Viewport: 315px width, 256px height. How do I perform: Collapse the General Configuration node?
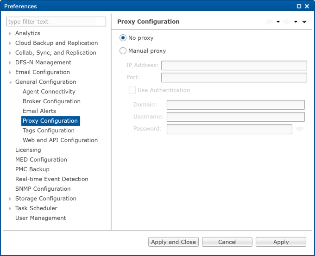pos(10,82)
